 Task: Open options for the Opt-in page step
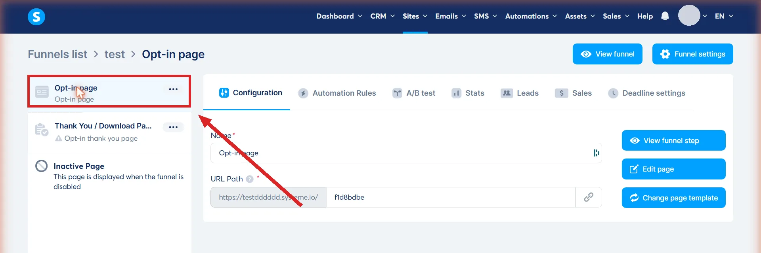point(173,89)
